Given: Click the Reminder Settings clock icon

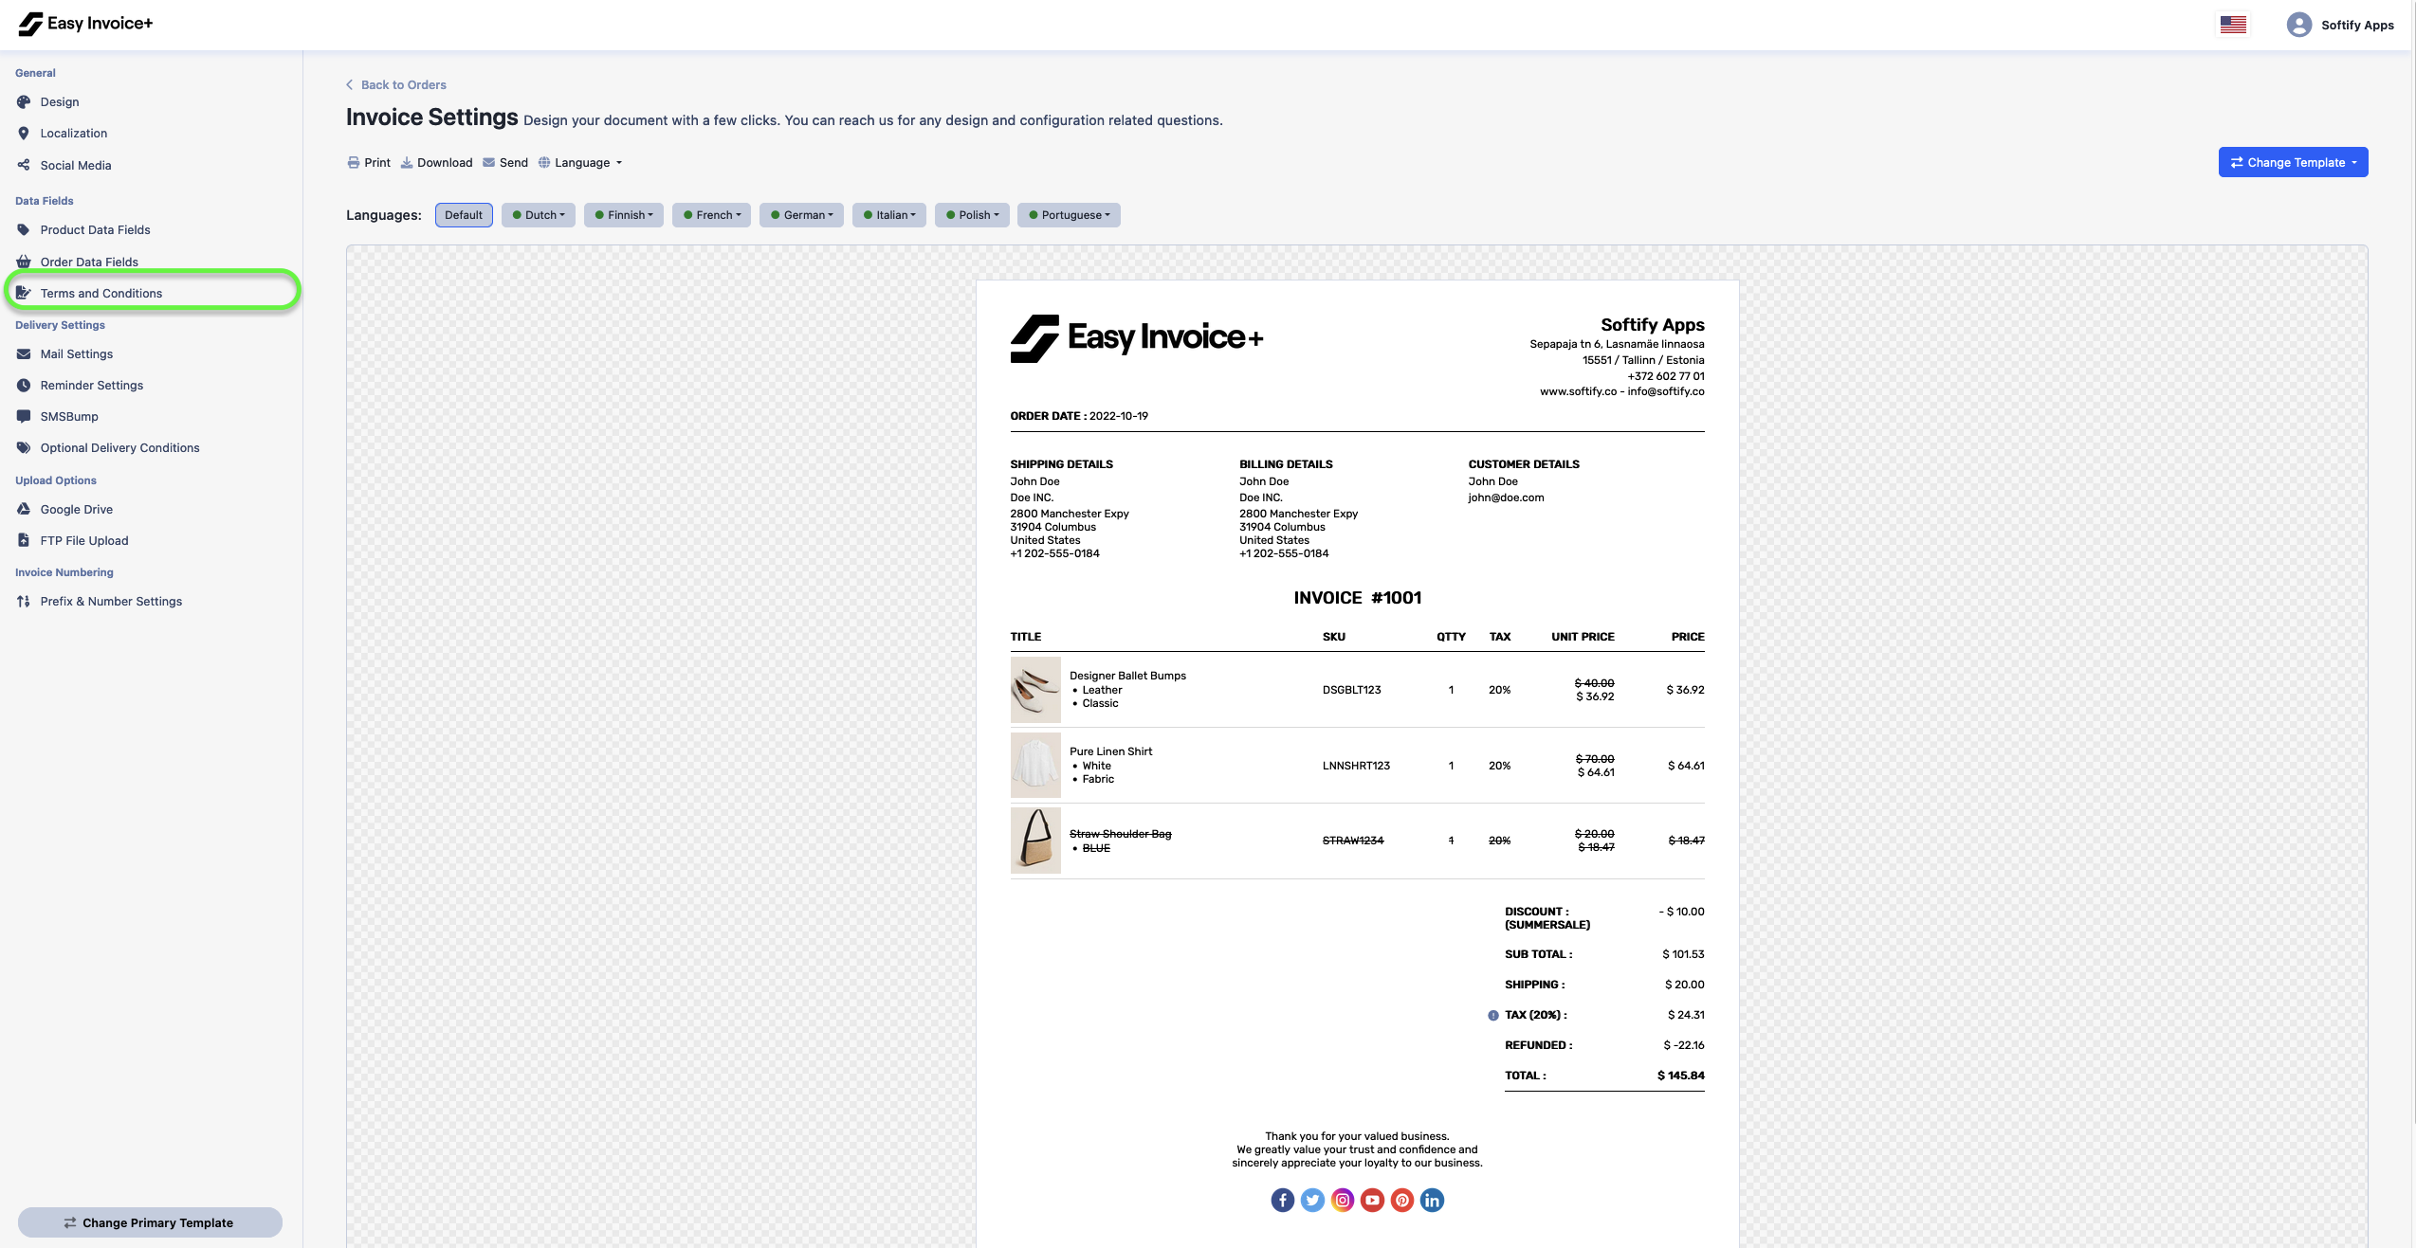Looking at the screenshot, I should point(24,386).
